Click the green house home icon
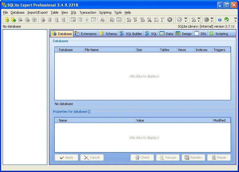The image size is (239, 172). pyautogui.click(x=227, y=20)
